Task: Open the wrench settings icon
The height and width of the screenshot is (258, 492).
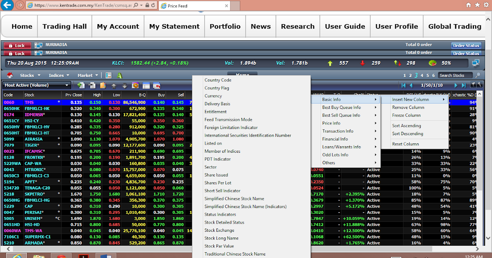Action: click(479, 85)
